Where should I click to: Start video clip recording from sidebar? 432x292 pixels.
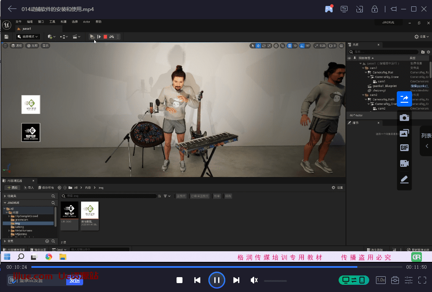point(404,163)
